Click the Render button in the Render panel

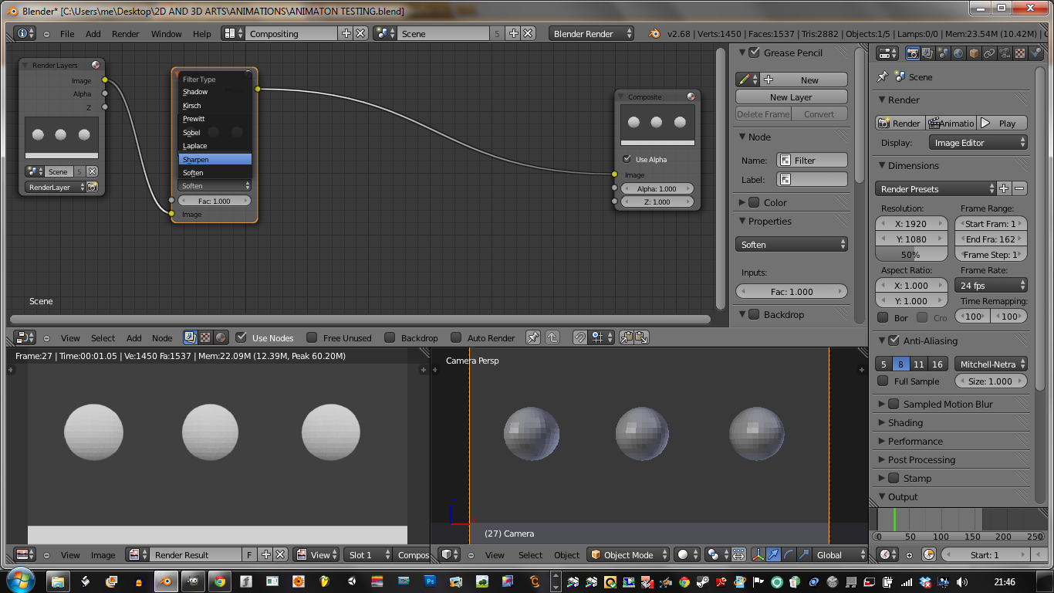pos(900,122)
